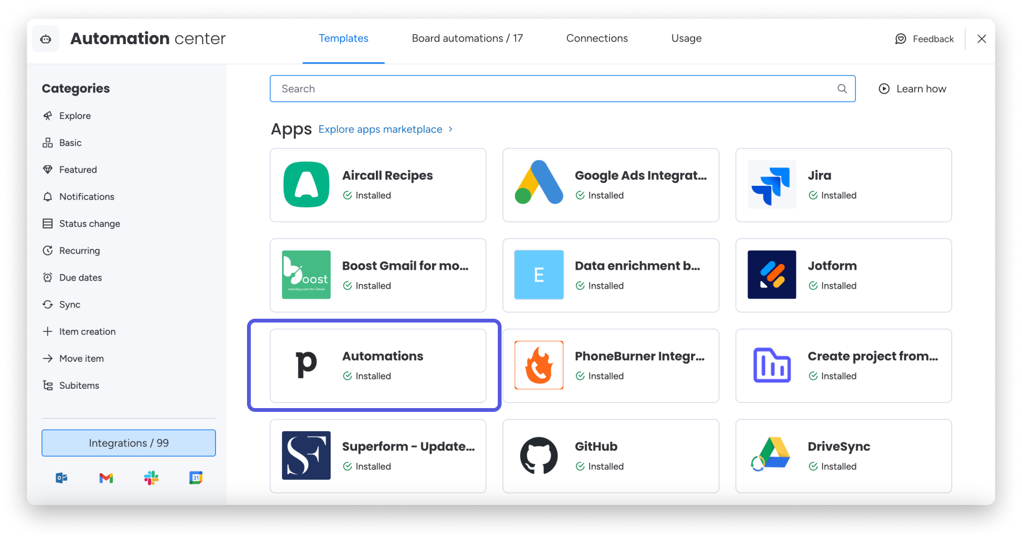Close the Automation center dialog
This screenshot has height=540, width=1022.
coord(982,39)
